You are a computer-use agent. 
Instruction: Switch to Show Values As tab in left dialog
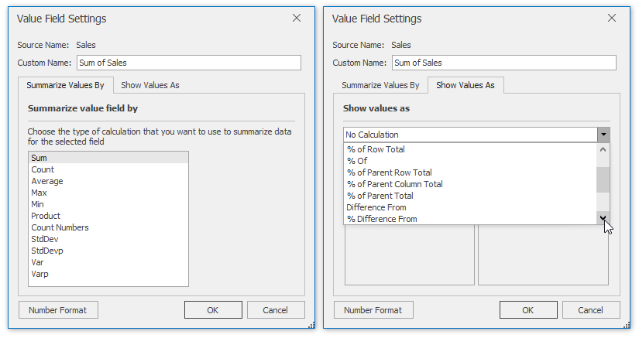150,85
